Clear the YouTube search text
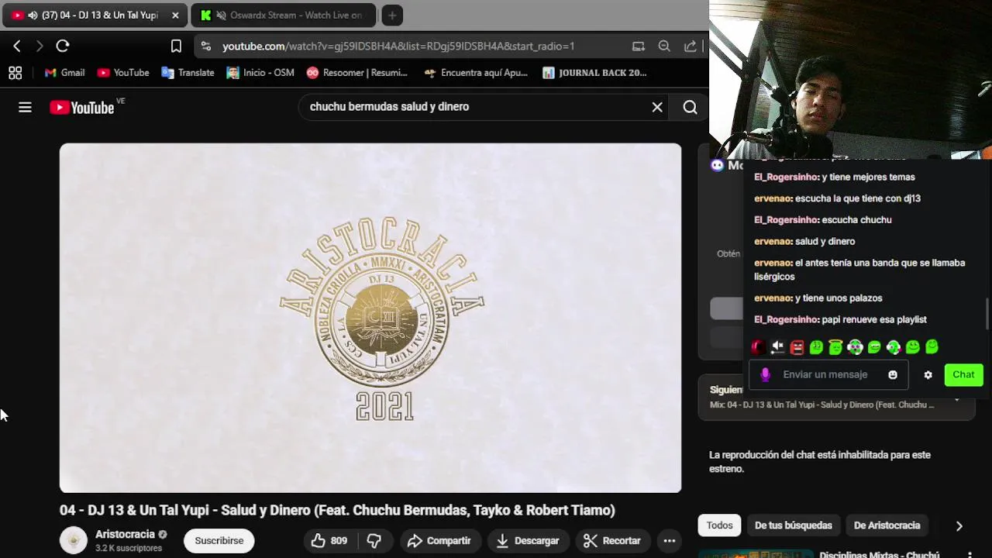 pos(657,107)
